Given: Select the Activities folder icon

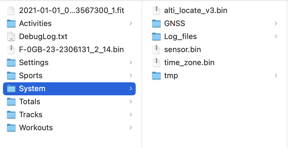Looking at the screenshot, I should coord(11,23).
